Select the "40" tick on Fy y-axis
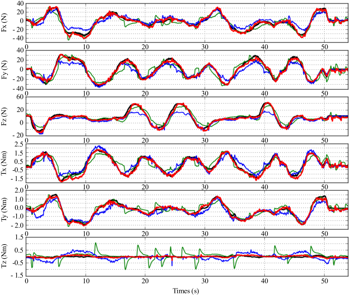This screenshot has height=296, width=350. tap(20, 51)
